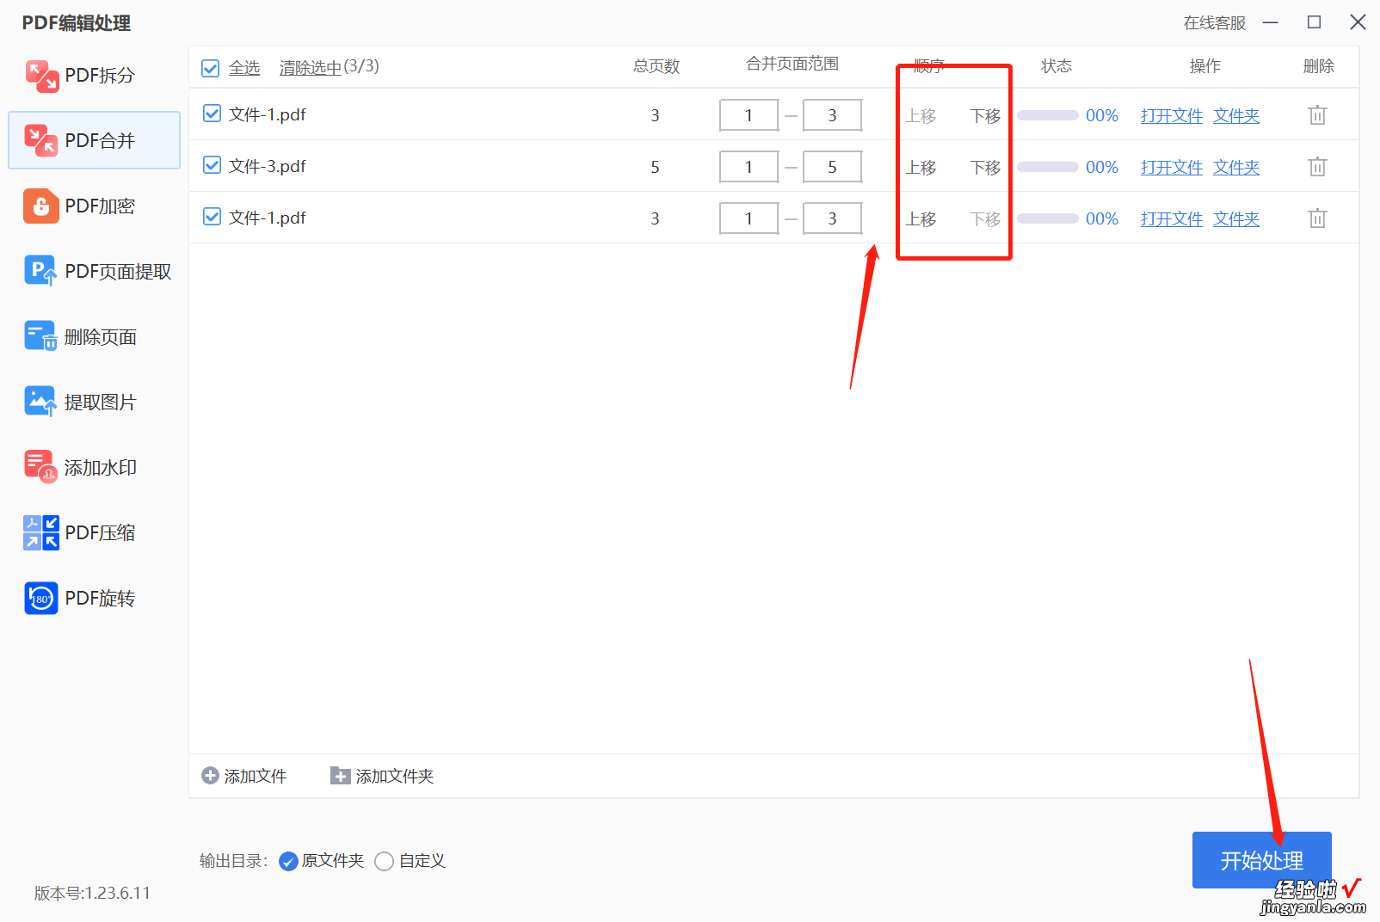Click the plus icon of 添加文件
The height and width of the screenshot is (922, 1380).
pos(210,776)
